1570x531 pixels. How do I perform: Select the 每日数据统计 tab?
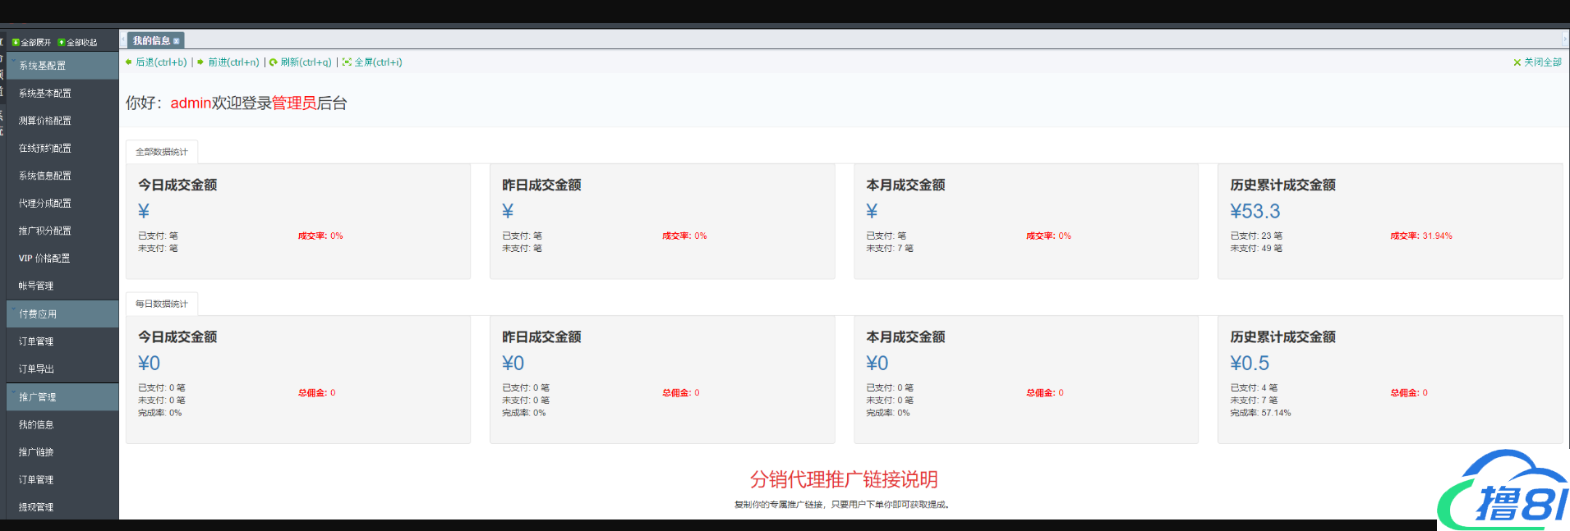(162, 304)
